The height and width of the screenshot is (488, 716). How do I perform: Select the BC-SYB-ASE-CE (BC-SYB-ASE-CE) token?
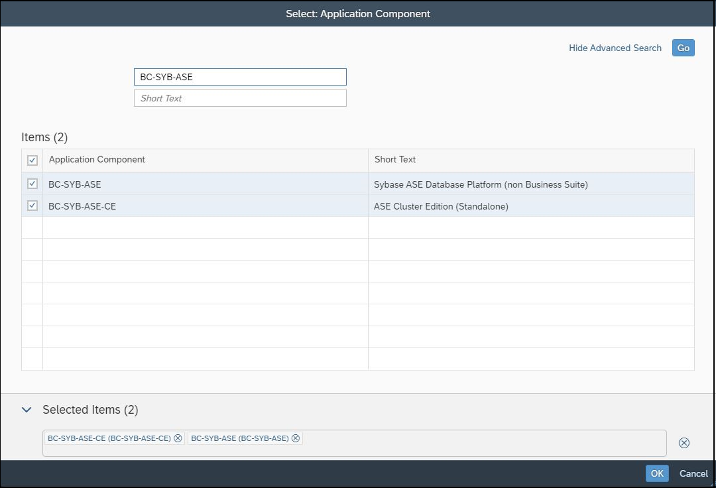click(x=109, y=438)
